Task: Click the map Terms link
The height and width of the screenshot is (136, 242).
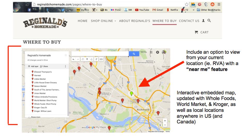Action: (167, 132)
